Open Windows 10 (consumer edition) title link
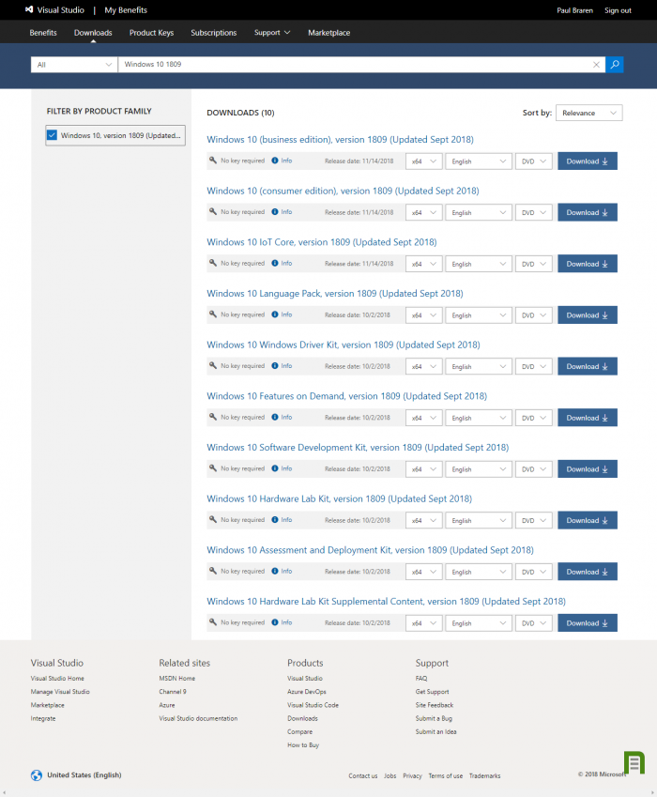Viewport: 657px width, 797px height. [343, 191]
